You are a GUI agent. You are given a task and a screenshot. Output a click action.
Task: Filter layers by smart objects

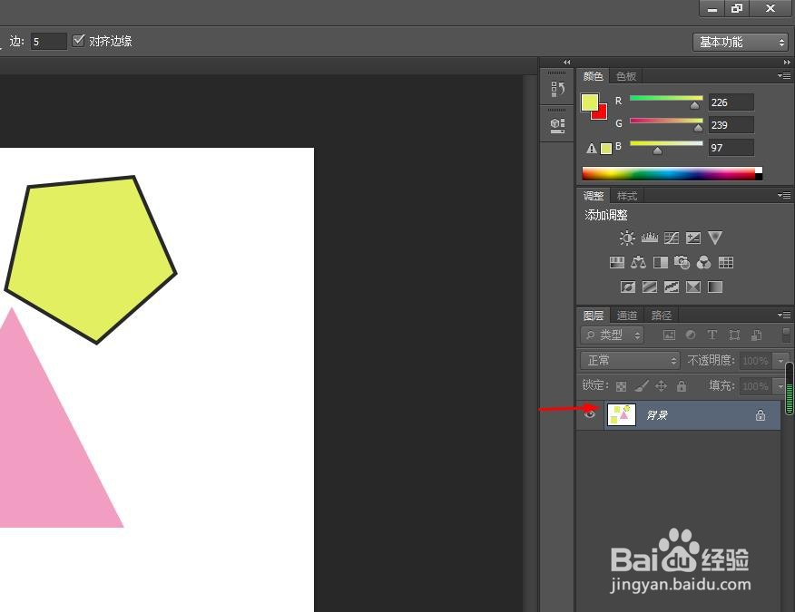(x=756, y=335)
